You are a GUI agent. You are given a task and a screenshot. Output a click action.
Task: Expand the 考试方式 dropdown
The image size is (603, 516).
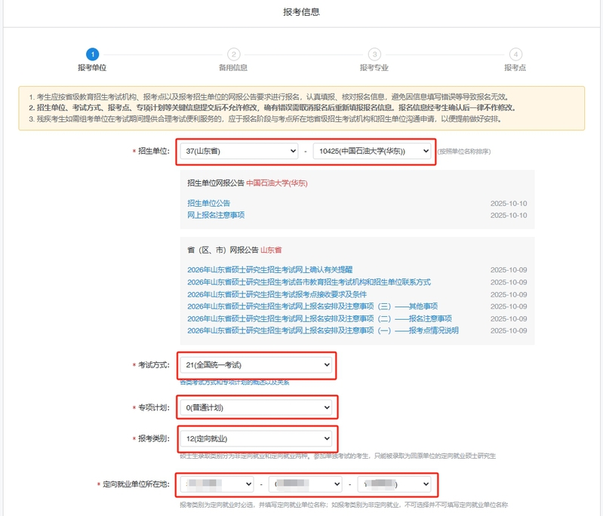coord(256,366)
